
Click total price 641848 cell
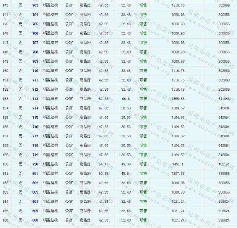(224, 99)
